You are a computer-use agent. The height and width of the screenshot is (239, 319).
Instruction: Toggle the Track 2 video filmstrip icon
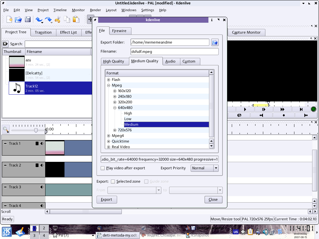point(37,165)
